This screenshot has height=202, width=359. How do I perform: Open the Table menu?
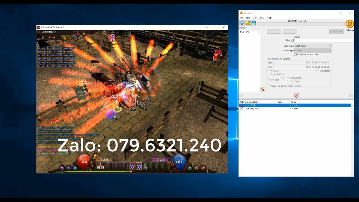[x=255, y=18]
